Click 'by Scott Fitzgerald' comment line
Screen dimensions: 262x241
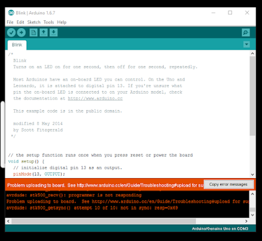[38, 130]
